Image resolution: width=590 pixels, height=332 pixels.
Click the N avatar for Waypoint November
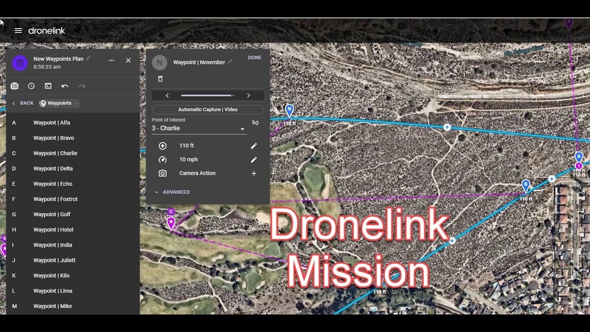click(x=159, y=63)
